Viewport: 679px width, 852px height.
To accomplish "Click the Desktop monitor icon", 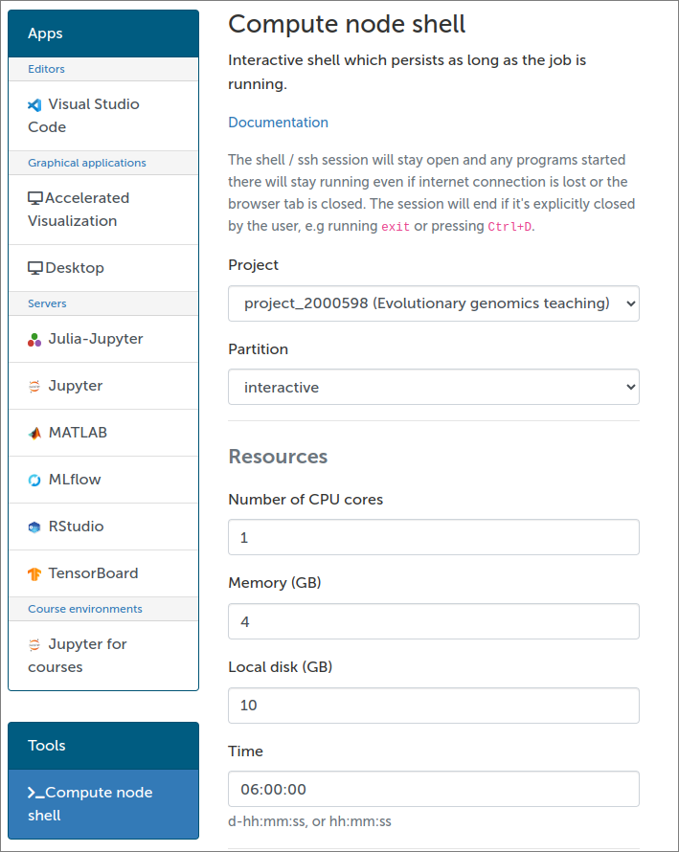I will (x=35, y=268).
